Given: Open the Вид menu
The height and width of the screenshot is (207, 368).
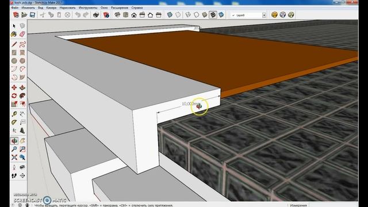Looking at the screenshot, I should click(41, 7).
